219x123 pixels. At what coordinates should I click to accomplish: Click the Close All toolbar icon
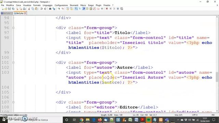coord(21,9)
